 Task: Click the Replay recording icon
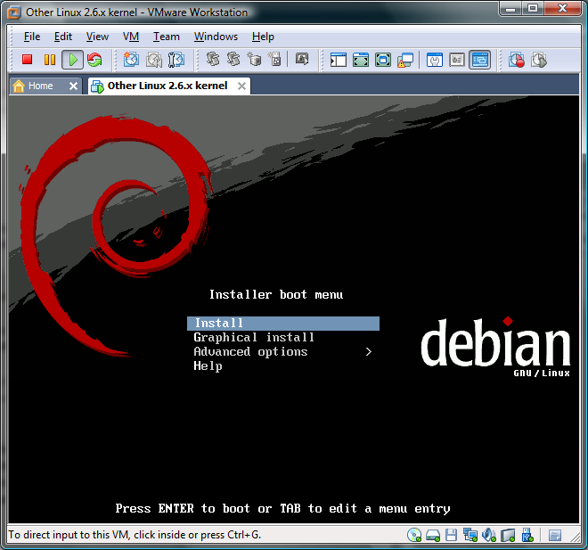point(539,60)
